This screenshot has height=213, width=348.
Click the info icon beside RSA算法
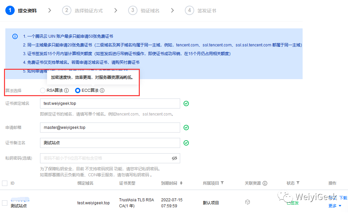(66, 90)
